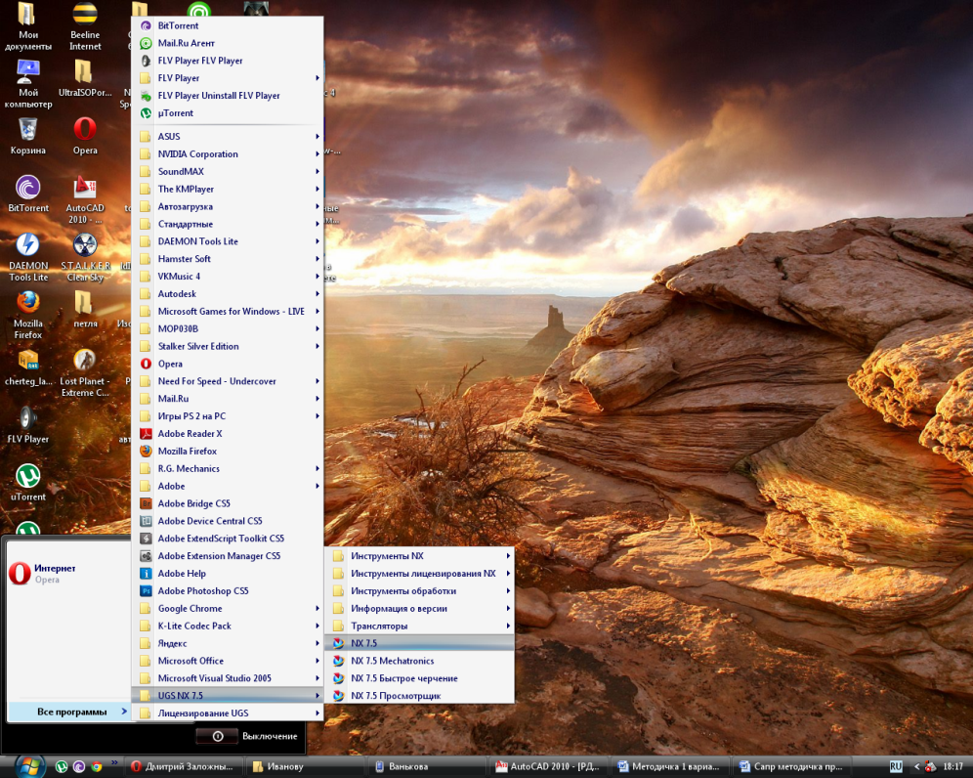Open UltraISOPor... folder on desktop

(x=85, y=78)
